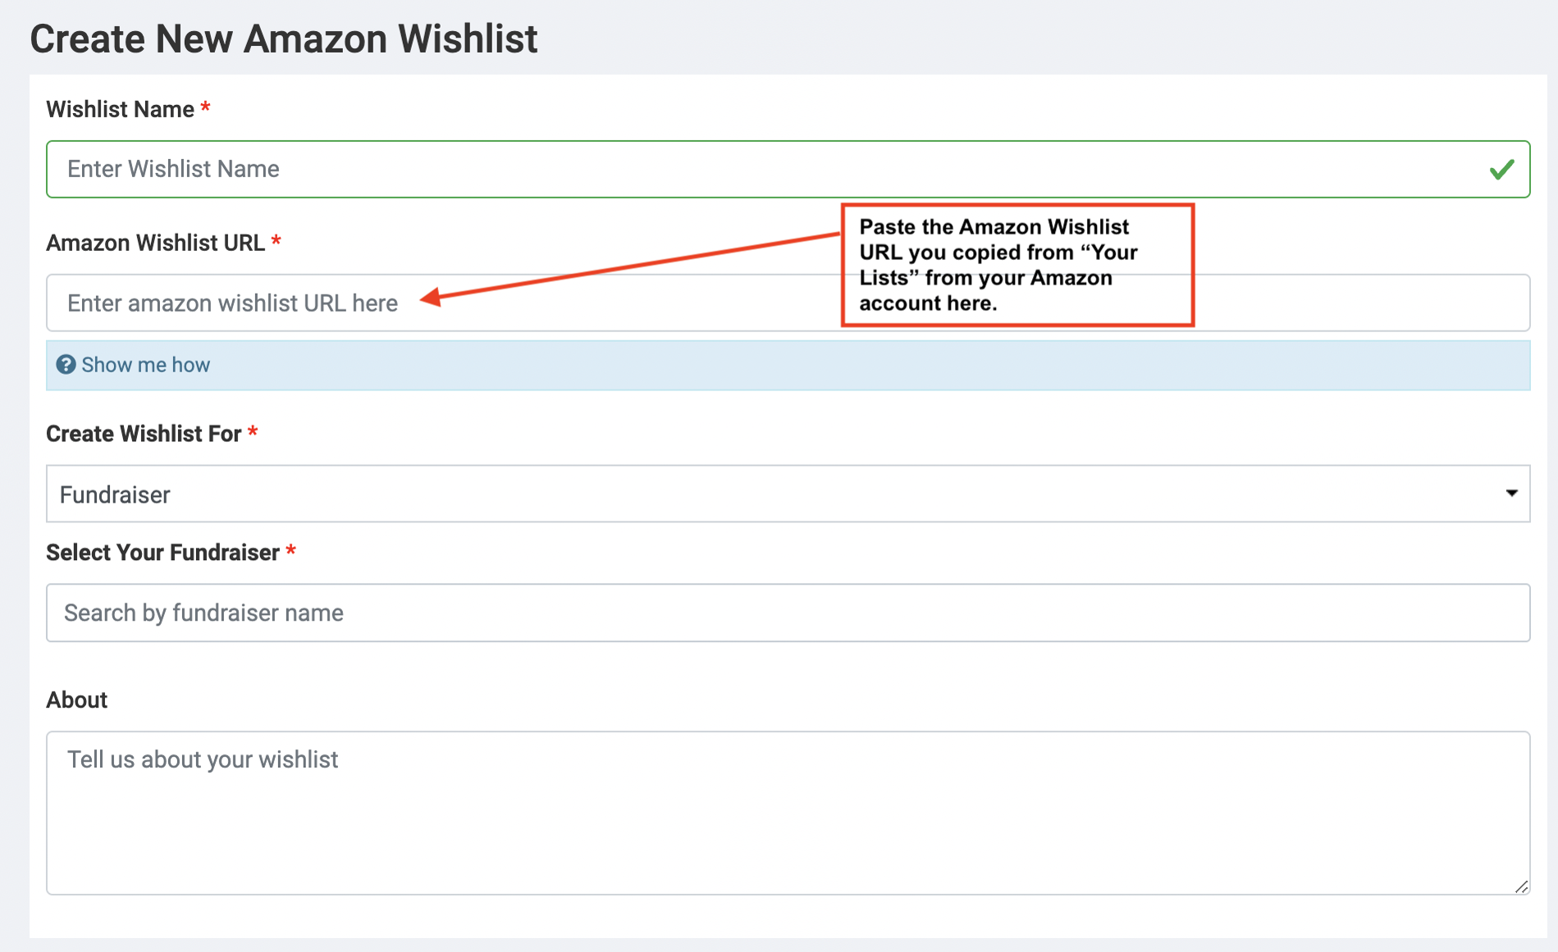1558x952 pixels.
Task: Click the dropdown caret arrow beside Fundraiser
Action: (1511, 494)
